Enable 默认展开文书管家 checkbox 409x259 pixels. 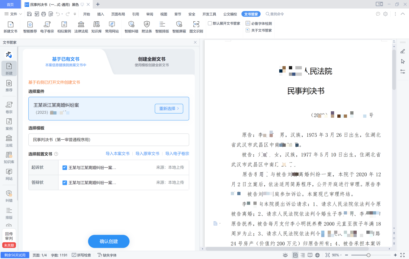click(x=210, y=24)
